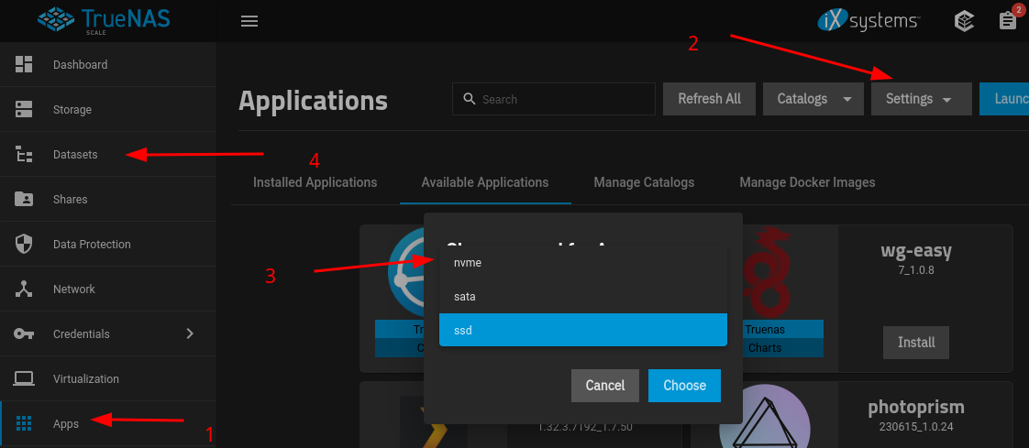1029x448 pixels.
Task: Click the wg-easy app title
Action: (x=916, y=250)
